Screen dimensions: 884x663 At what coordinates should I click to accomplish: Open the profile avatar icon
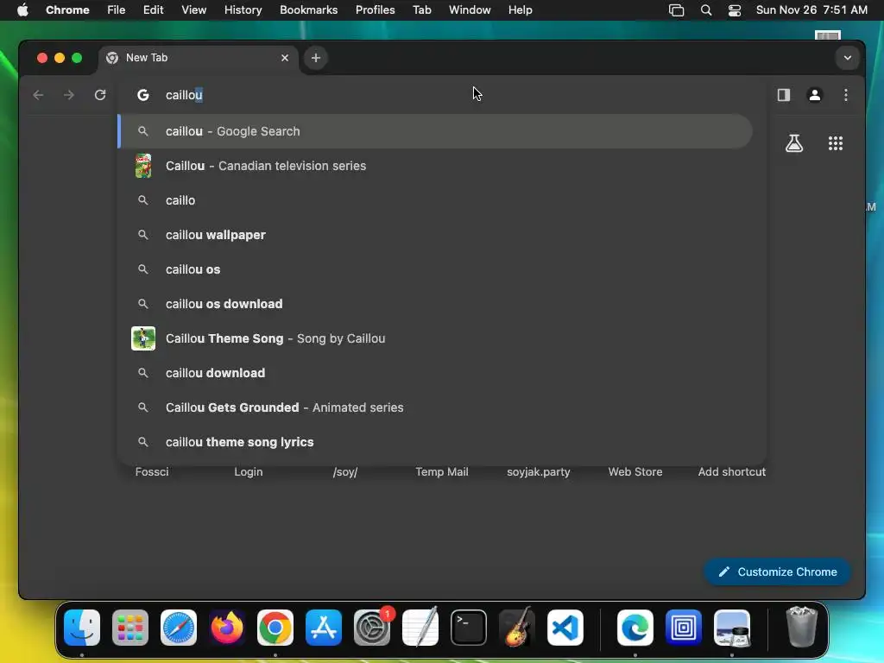tap(815, 95)
